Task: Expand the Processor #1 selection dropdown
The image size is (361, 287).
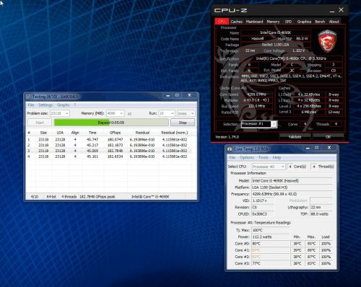Action: pos(274,124)
